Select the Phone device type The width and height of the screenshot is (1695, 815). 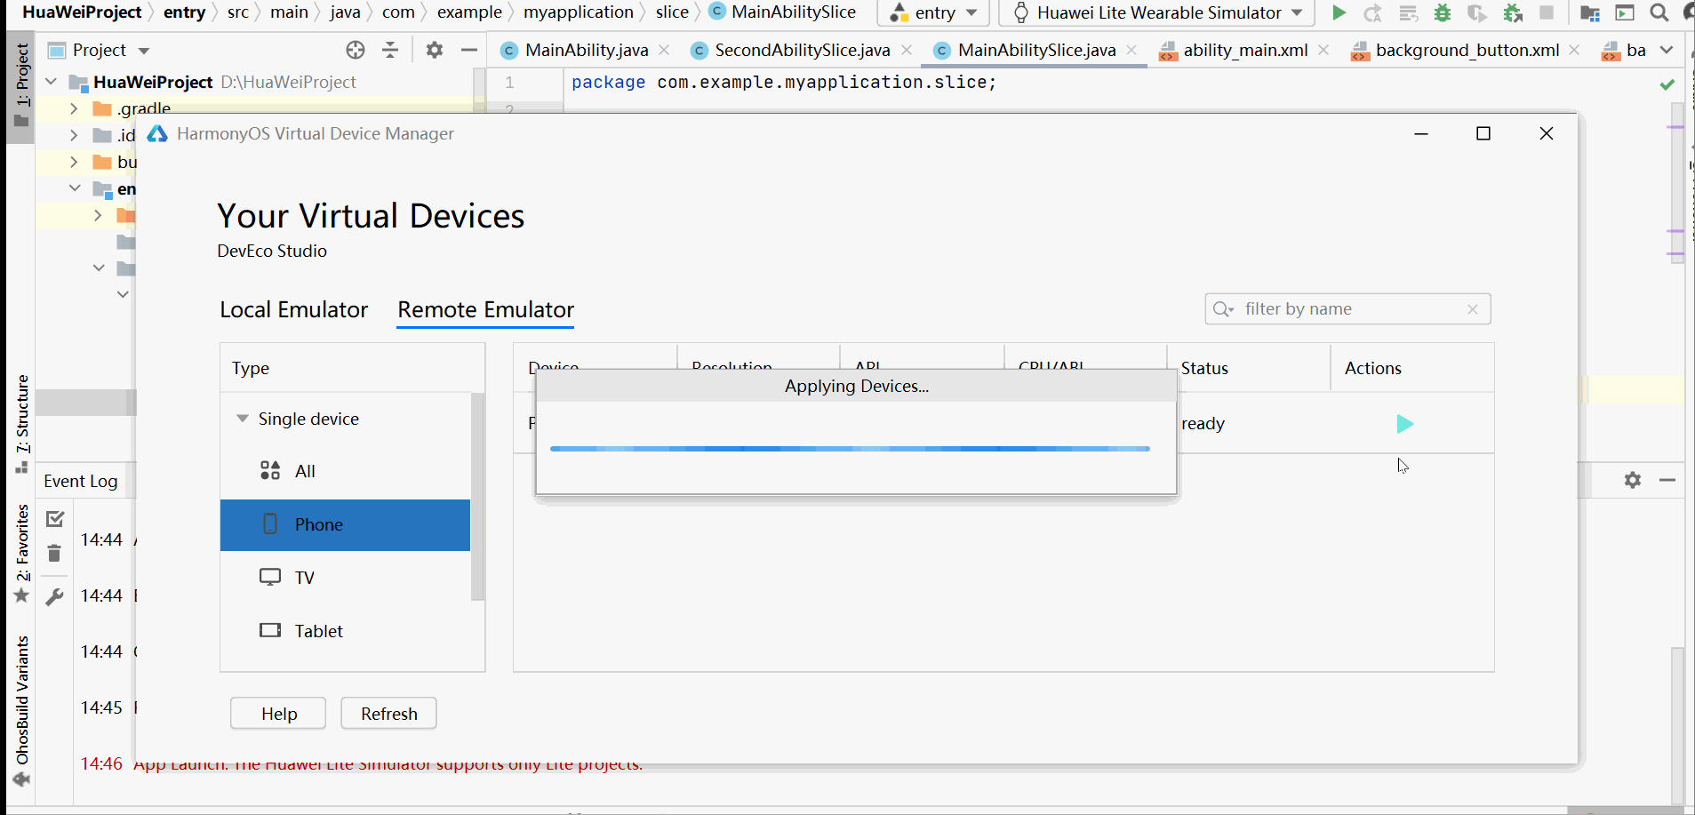[345, 524]
